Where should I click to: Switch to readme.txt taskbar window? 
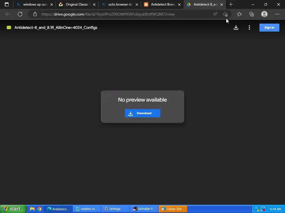click(x=87, y=209)
